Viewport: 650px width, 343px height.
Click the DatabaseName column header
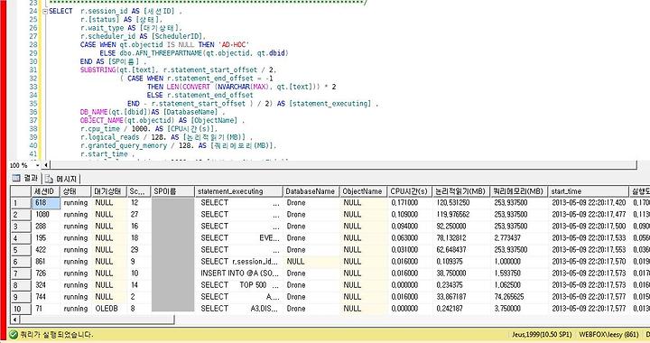click(311, 191)
